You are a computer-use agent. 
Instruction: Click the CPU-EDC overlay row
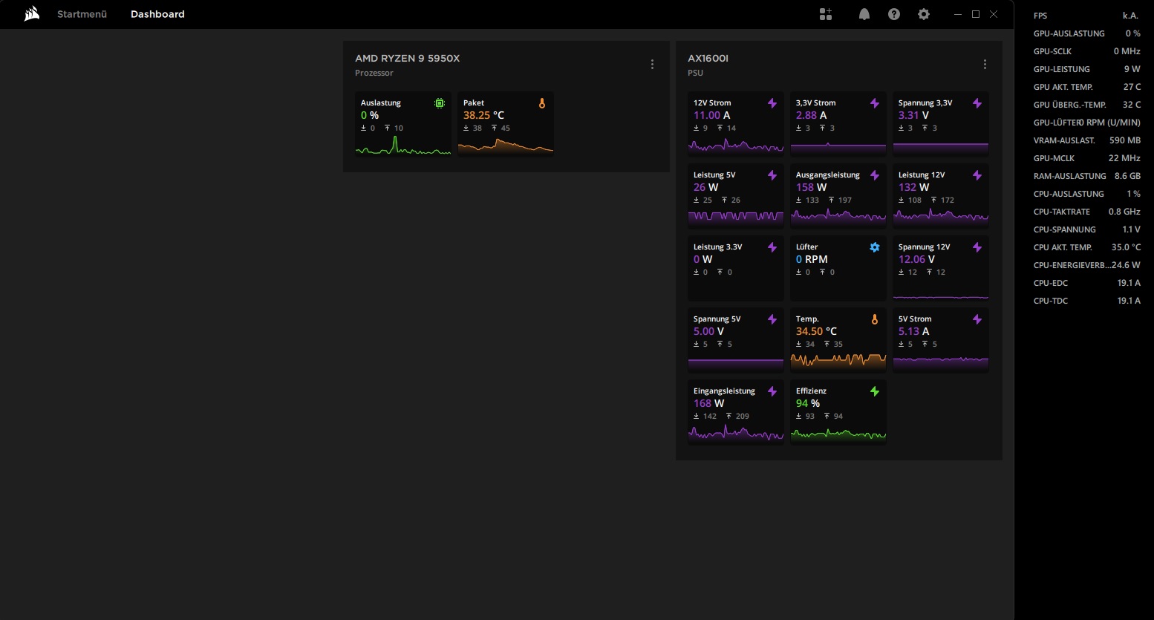tap(1086, 283)
